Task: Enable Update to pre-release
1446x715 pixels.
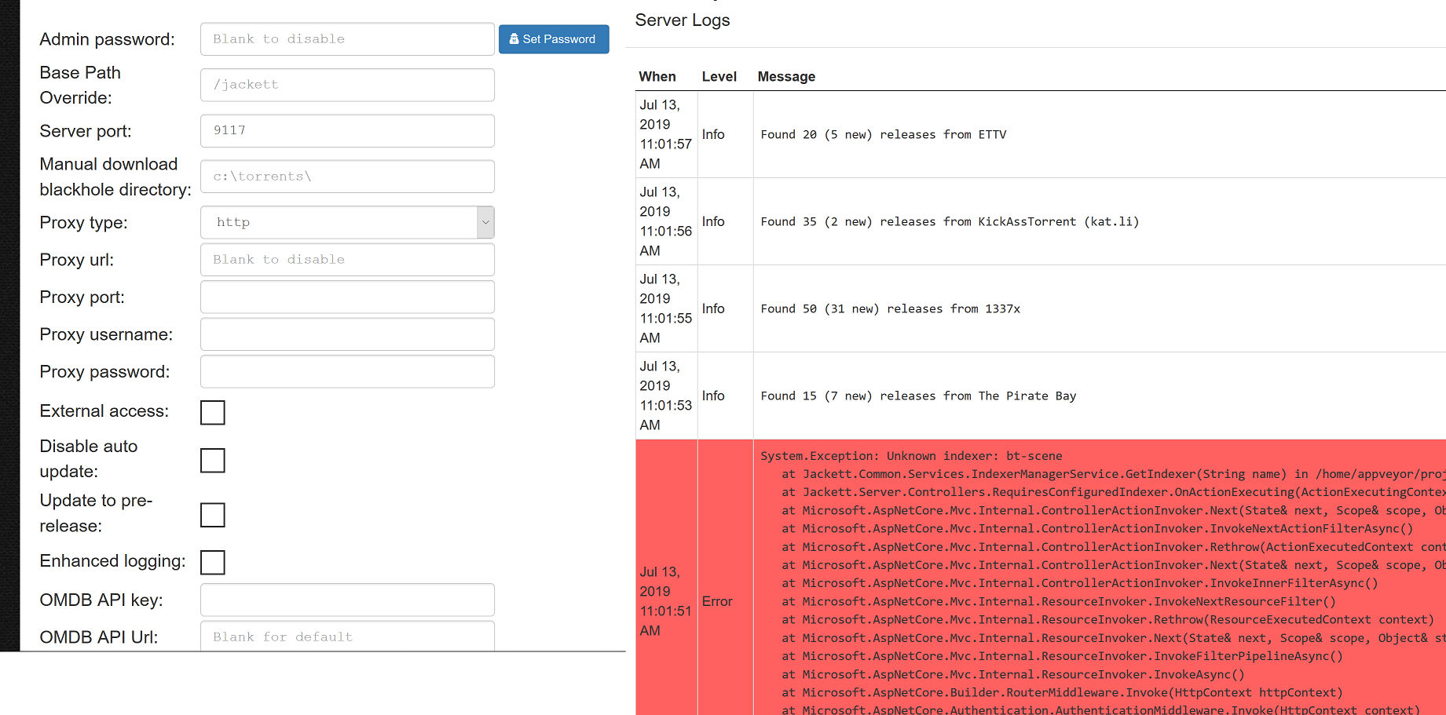Action: tap(212, 515)
